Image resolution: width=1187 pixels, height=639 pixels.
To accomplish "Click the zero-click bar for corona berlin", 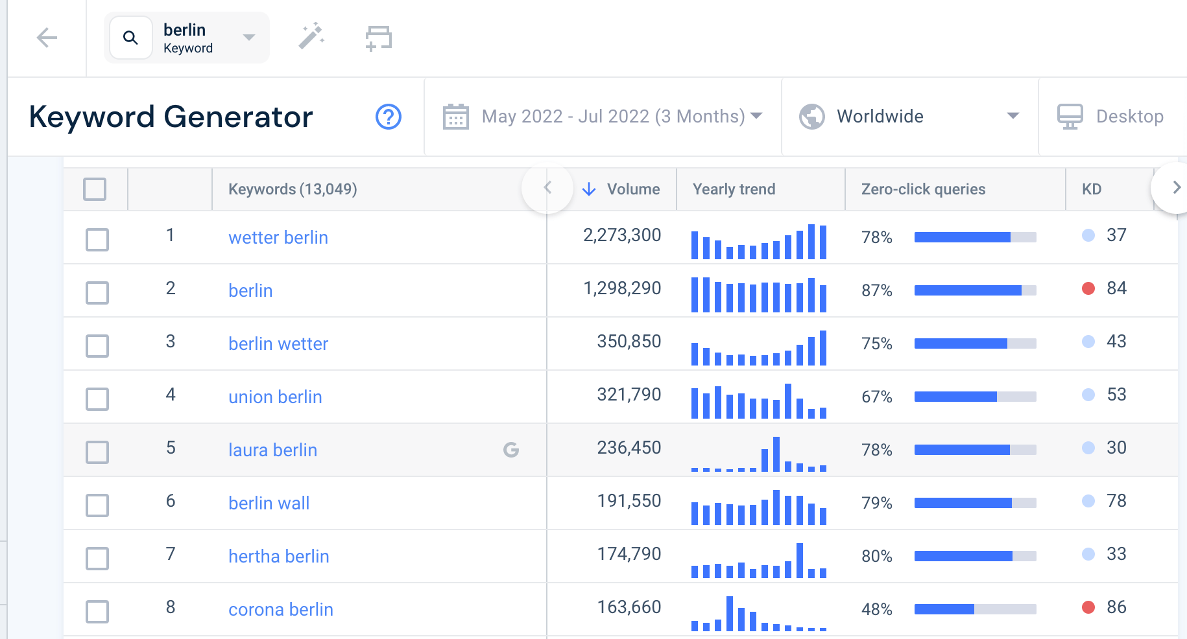I will click(975, 609).
